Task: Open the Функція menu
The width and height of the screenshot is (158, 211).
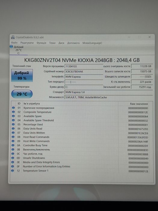Action: point(41,43)
